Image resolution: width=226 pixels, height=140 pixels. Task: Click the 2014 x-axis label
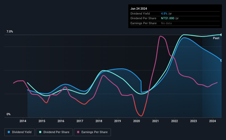(x=23, y=121)
